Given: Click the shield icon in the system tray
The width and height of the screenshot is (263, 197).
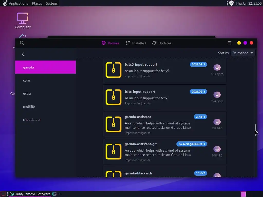Looking at the screenshot, I should pos(231,3).
